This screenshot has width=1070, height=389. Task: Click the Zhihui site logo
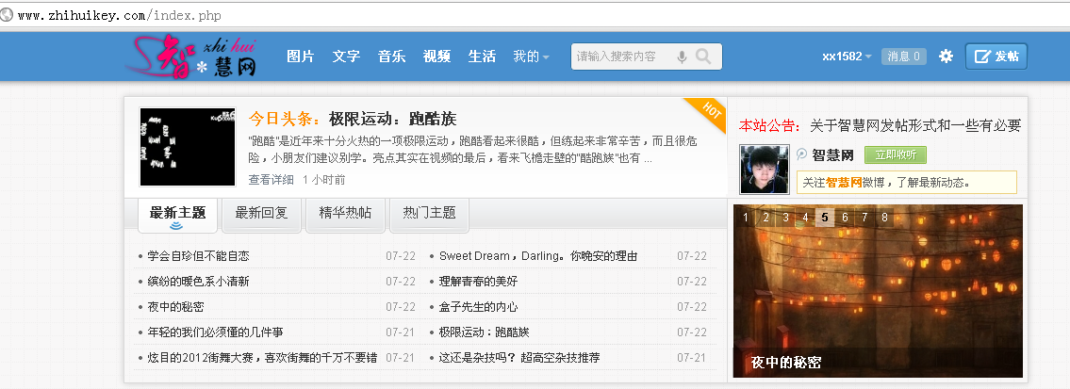pos(191,57)
